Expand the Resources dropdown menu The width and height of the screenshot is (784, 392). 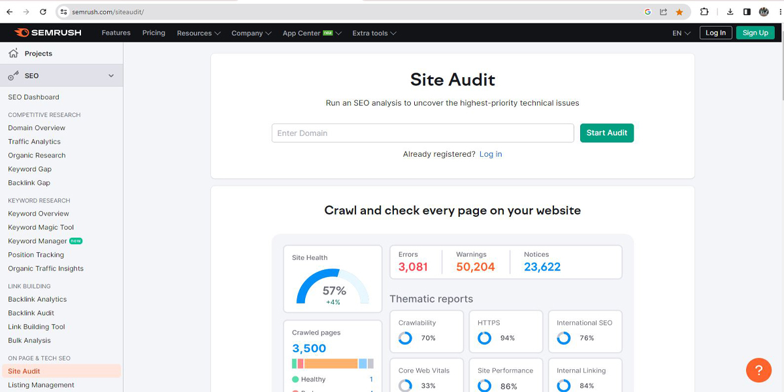tap(199, 33)
